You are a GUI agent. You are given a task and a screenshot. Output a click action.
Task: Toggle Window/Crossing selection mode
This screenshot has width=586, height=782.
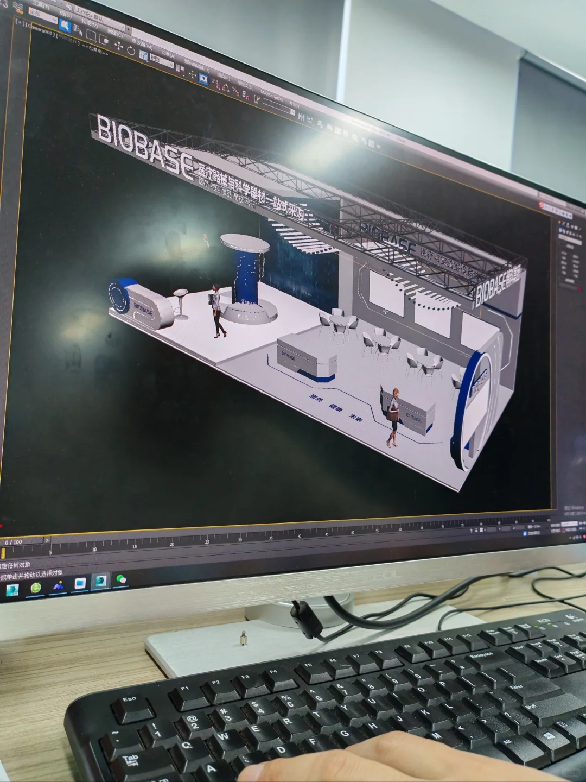(104, 40)
